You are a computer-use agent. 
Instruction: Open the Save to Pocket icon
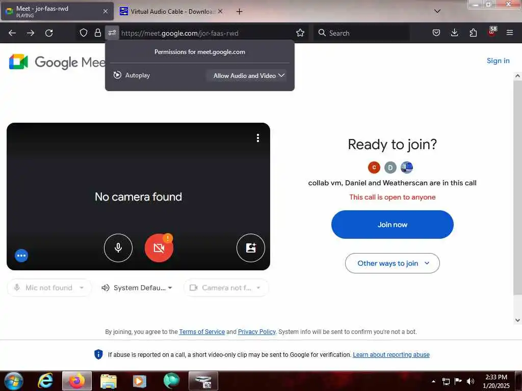[436, 33]
